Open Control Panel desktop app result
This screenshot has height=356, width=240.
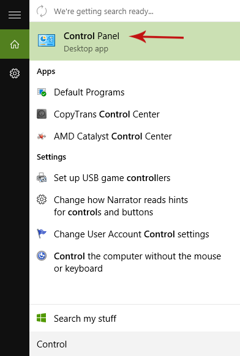[x=135, y=41]
